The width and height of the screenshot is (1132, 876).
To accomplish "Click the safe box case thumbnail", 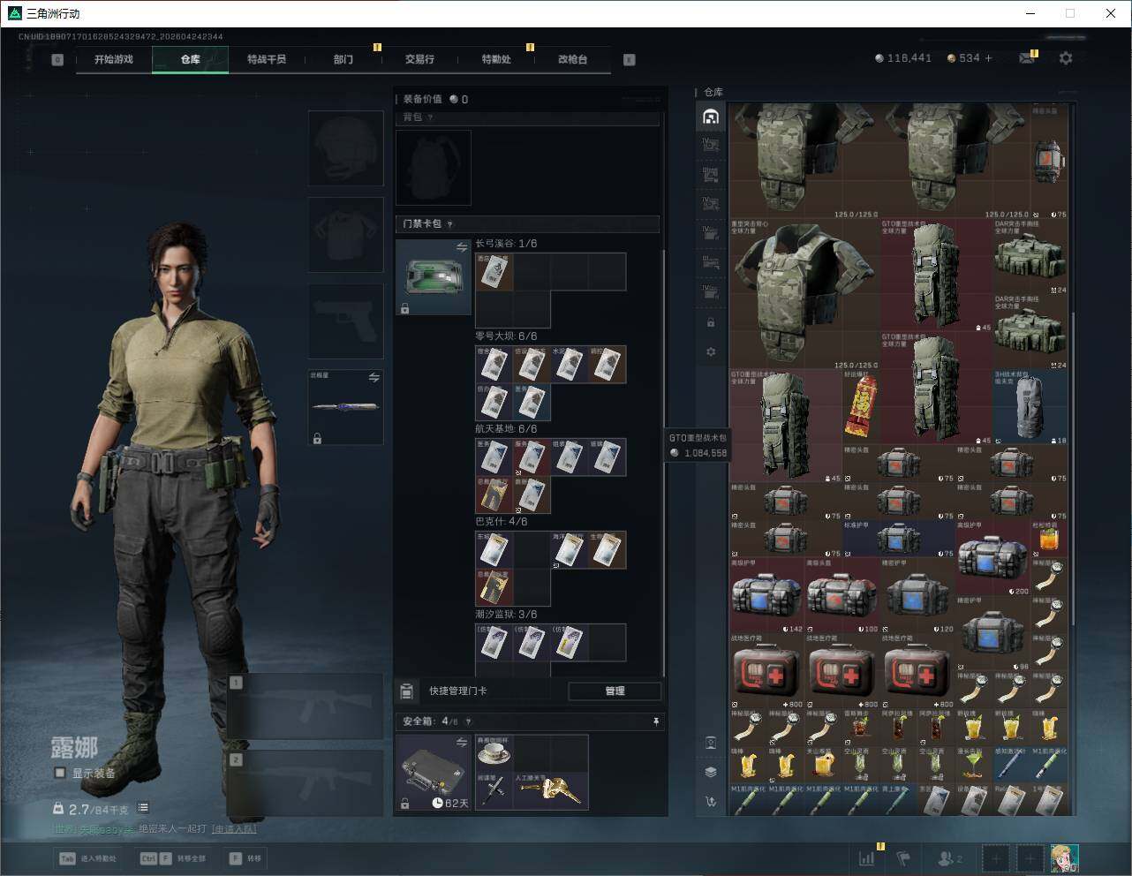I will pyautogui.click(x=434, y=773).
